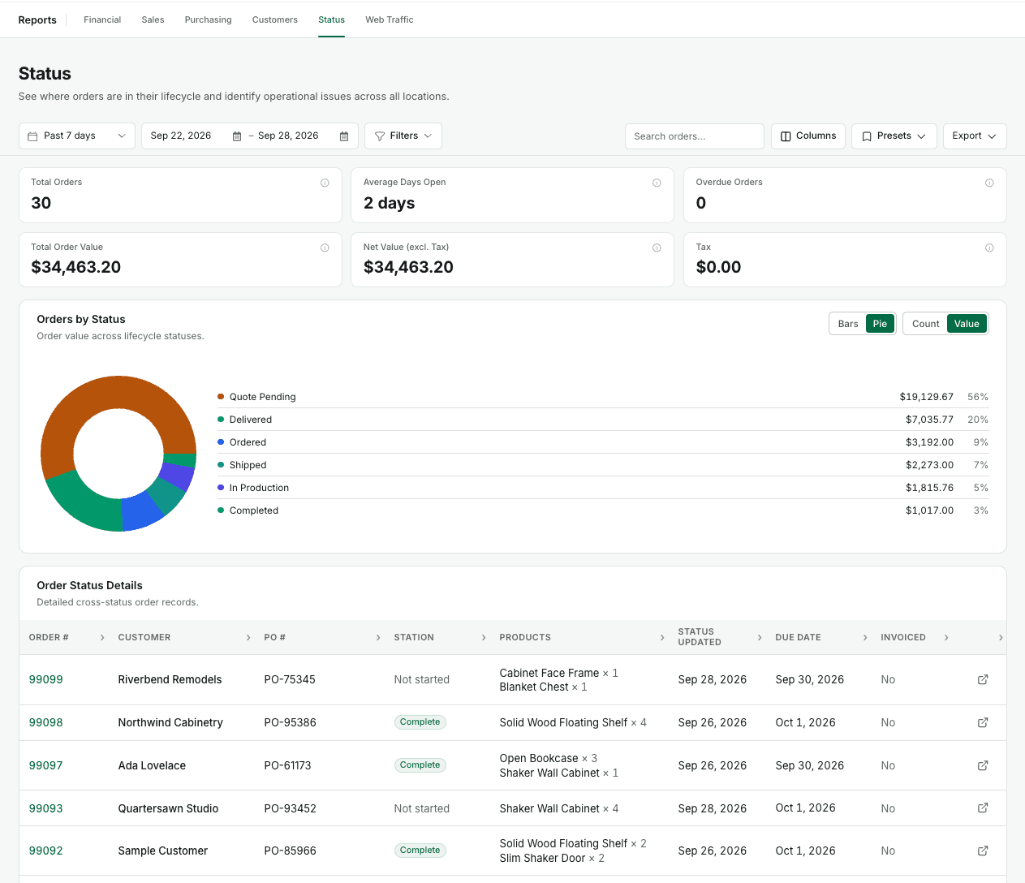Expand the INVOICED column header chevron
The height and width of the screenshot is (883, 1025).
pos(946,638)
